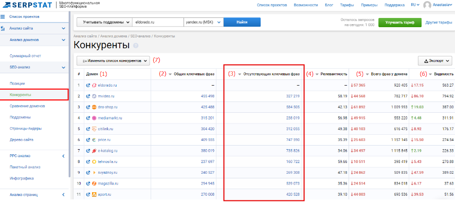Click the aport.ru favicon
Image resolution: width=455 pixels, height=204 pixels.
point(94,194)
